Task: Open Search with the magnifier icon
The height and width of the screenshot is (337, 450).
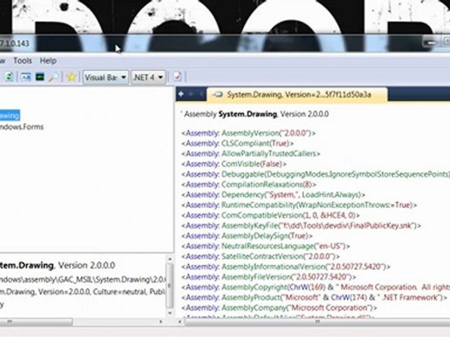Action: point(53,77)
